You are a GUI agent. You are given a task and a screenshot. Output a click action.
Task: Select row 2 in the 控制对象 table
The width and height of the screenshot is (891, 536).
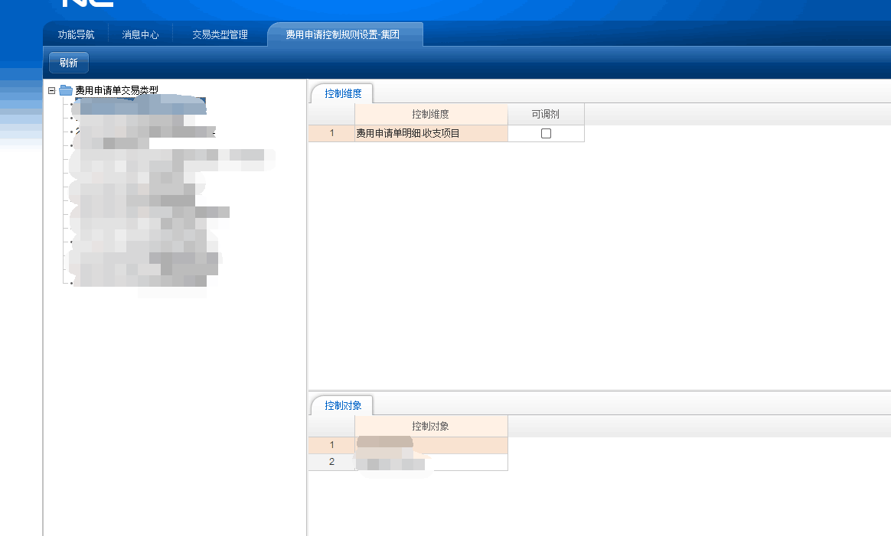click(413, 461)
